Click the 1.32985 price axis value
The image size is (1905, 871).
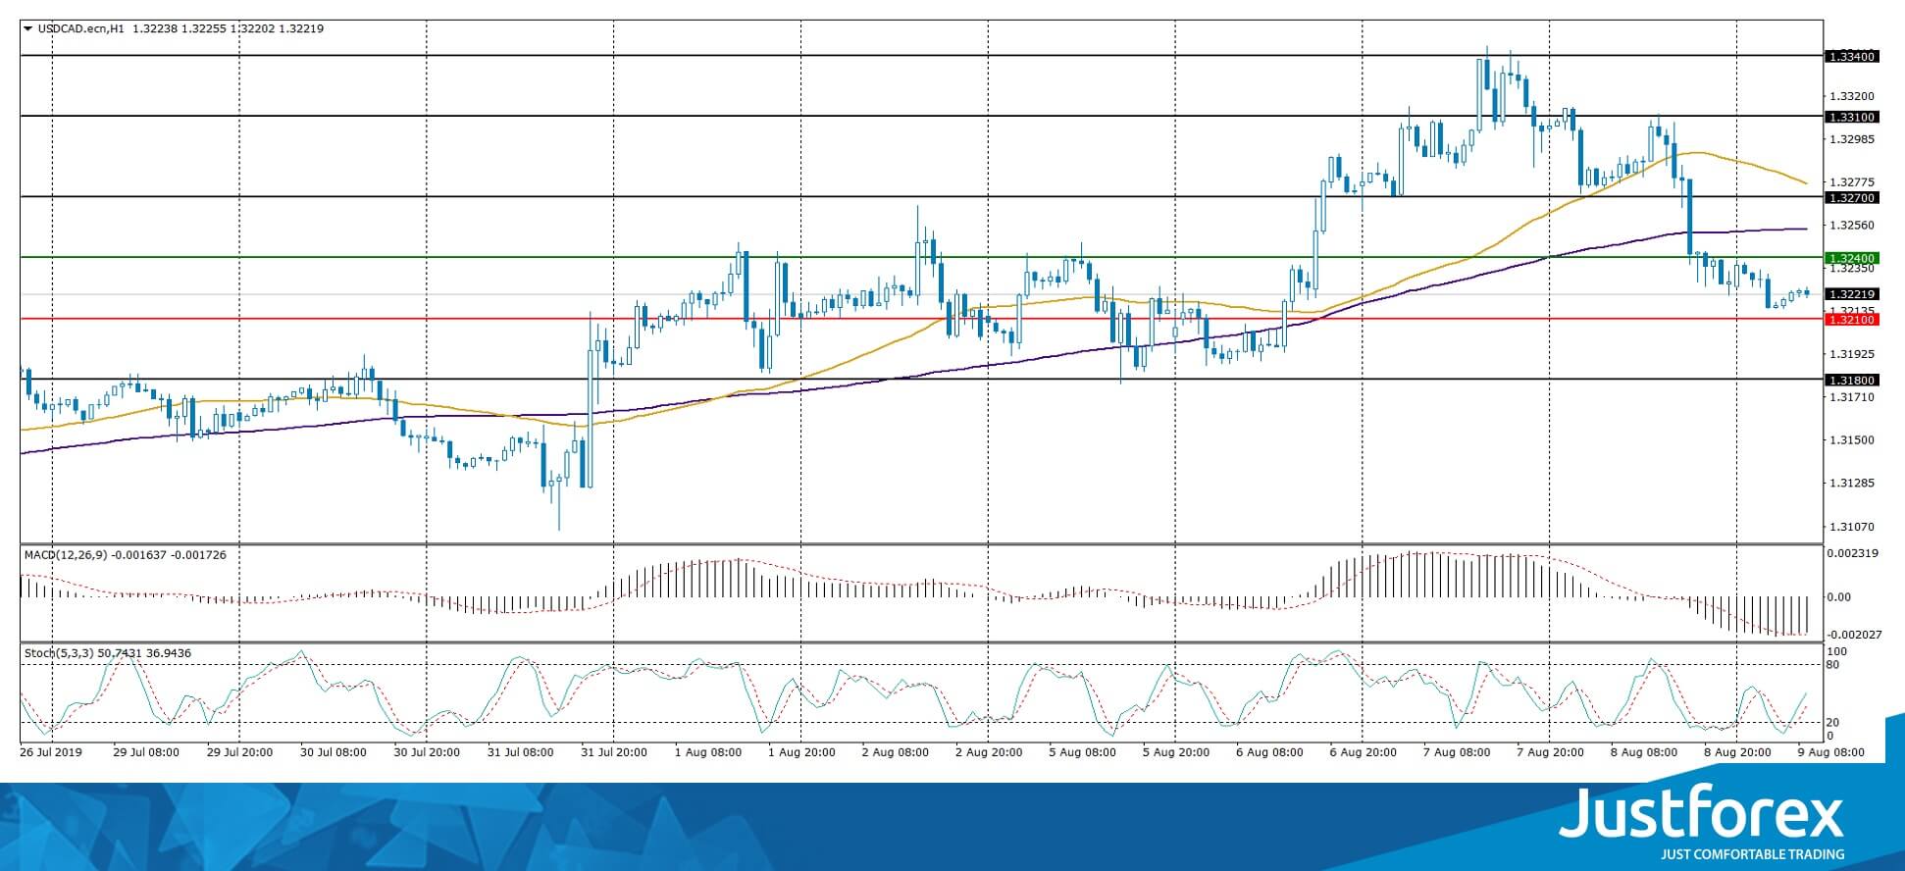[x=1851, y=139]
